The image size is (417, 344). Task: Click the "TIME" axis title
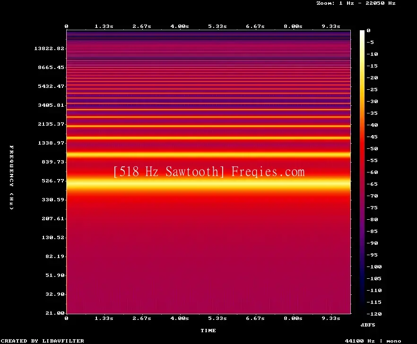[208, 330]
